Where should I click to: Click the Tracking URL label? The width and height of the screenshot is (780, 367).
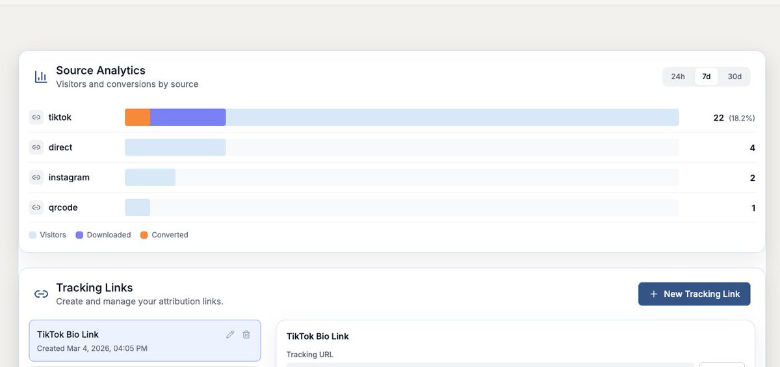pyautogui.click(x=310, y=355)
